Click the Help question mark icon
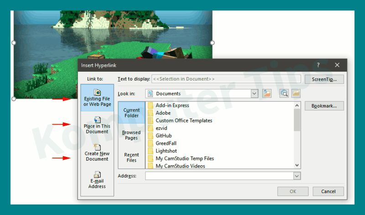The width and height of the screenshot is (365, 215). [318, 65]
